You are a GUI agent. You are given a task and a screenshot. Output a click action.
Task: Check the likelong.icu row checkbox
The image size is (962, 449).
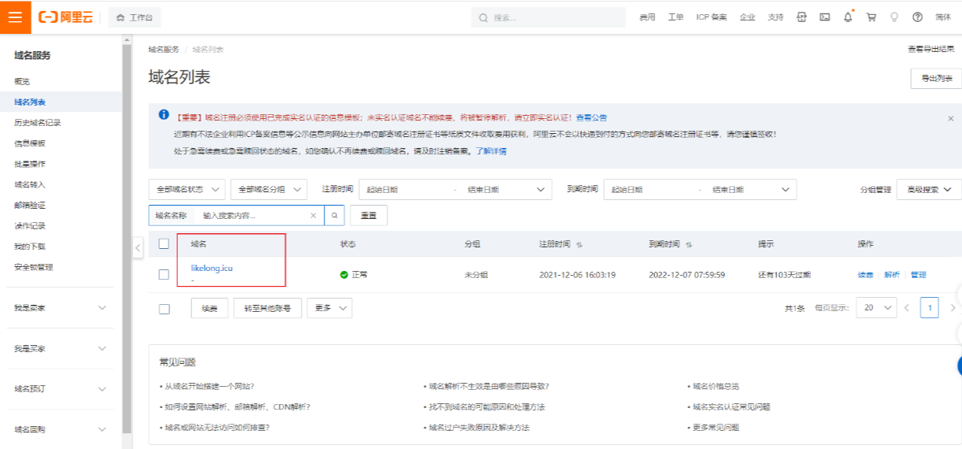coord(164,274)
